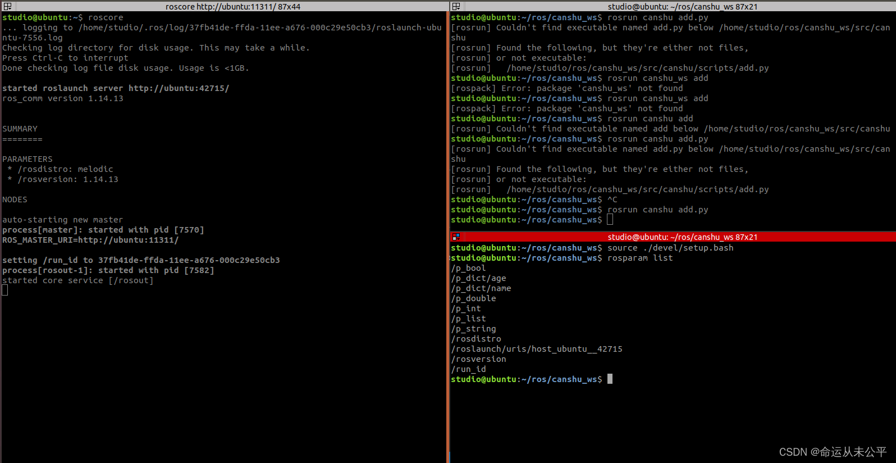Click the '^C' interrupt line

coord(612,199)
